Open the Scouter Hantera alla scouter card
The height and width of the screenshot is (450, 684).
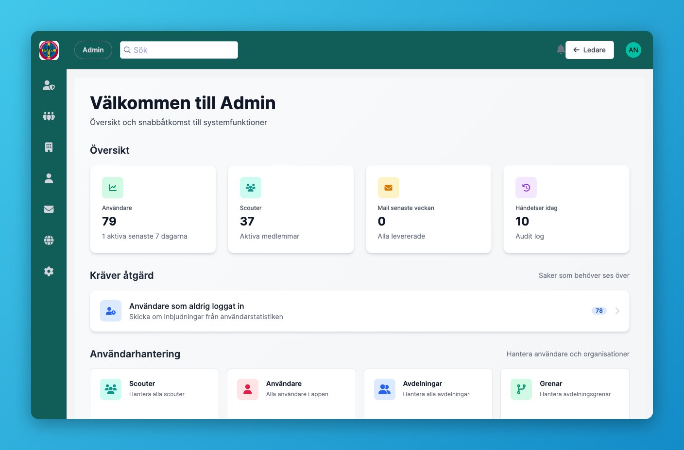pos(154,394)
